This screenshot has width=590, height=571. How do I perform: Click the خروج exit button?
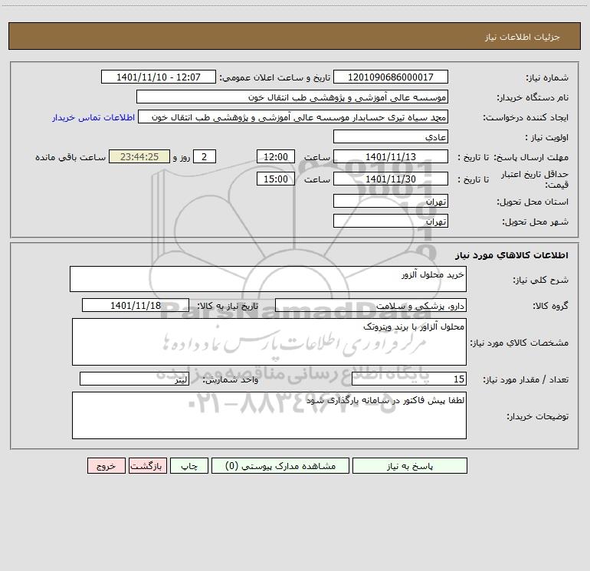(x=106, y=465)
